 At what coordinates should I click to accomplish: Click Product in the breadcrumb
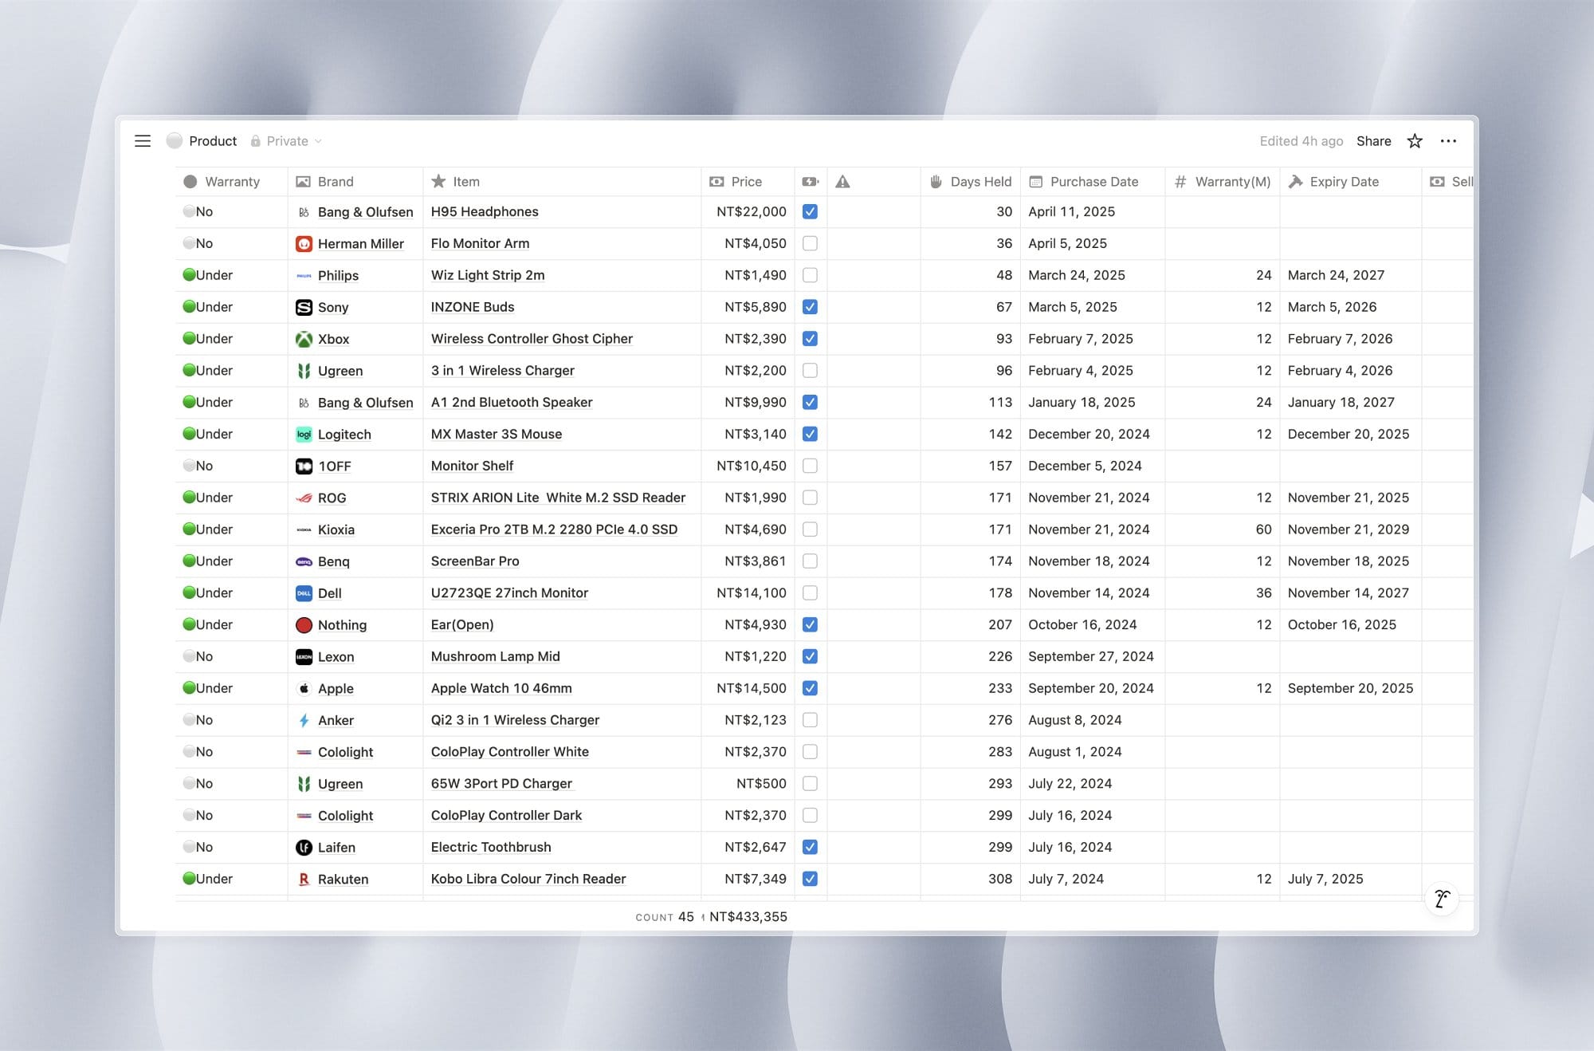click(x=213, y=141)
